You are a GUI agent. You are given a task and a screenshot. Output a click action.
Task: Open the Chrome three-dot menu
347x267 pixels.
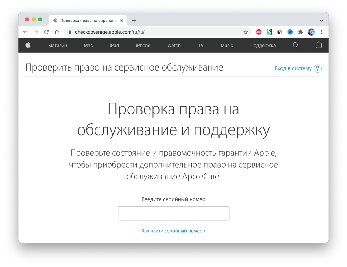[322, 32]
